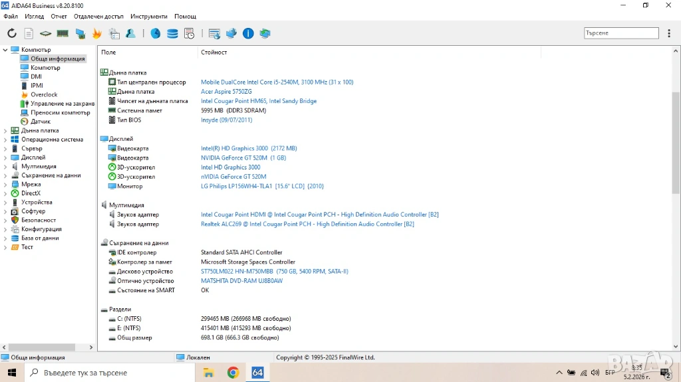
Task: Click the flame stability test toolbar icon
Action: pyautogui.click(x=97, y=33)
